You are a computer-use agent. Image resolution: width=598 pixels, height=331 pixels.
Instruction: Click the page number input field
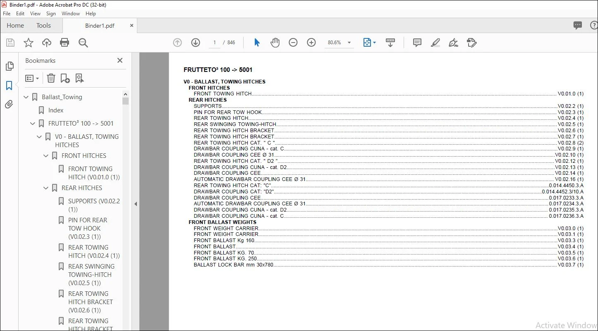215,43
